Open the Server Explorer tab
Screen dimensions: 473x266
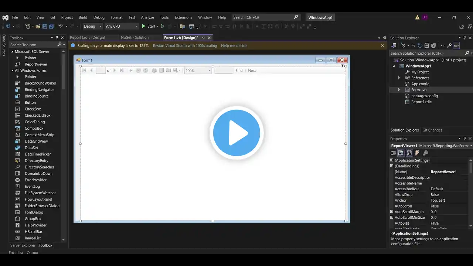pos(23,245)
